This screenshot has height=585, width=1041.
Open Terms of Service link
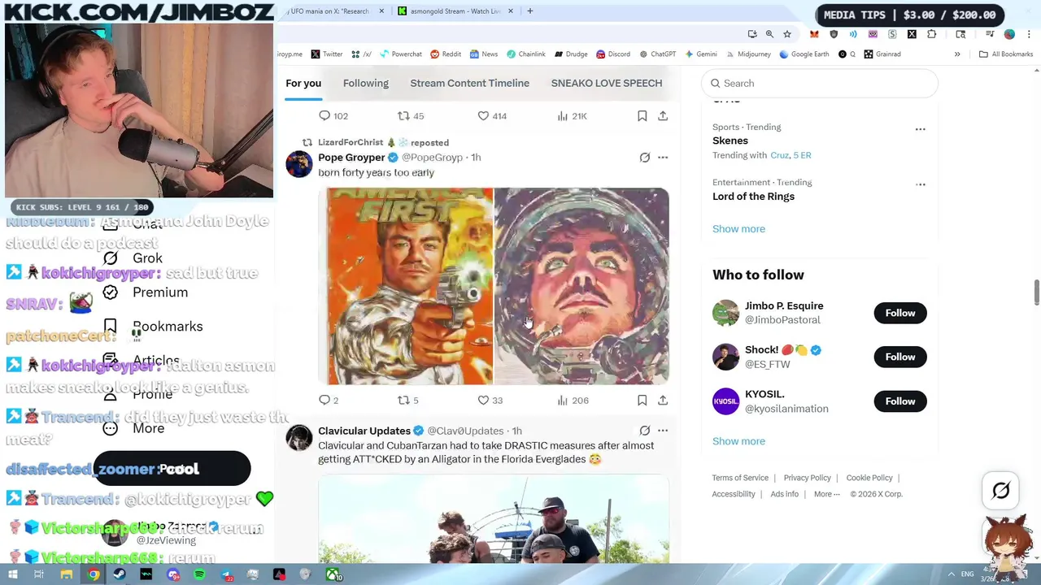point(740,478)
